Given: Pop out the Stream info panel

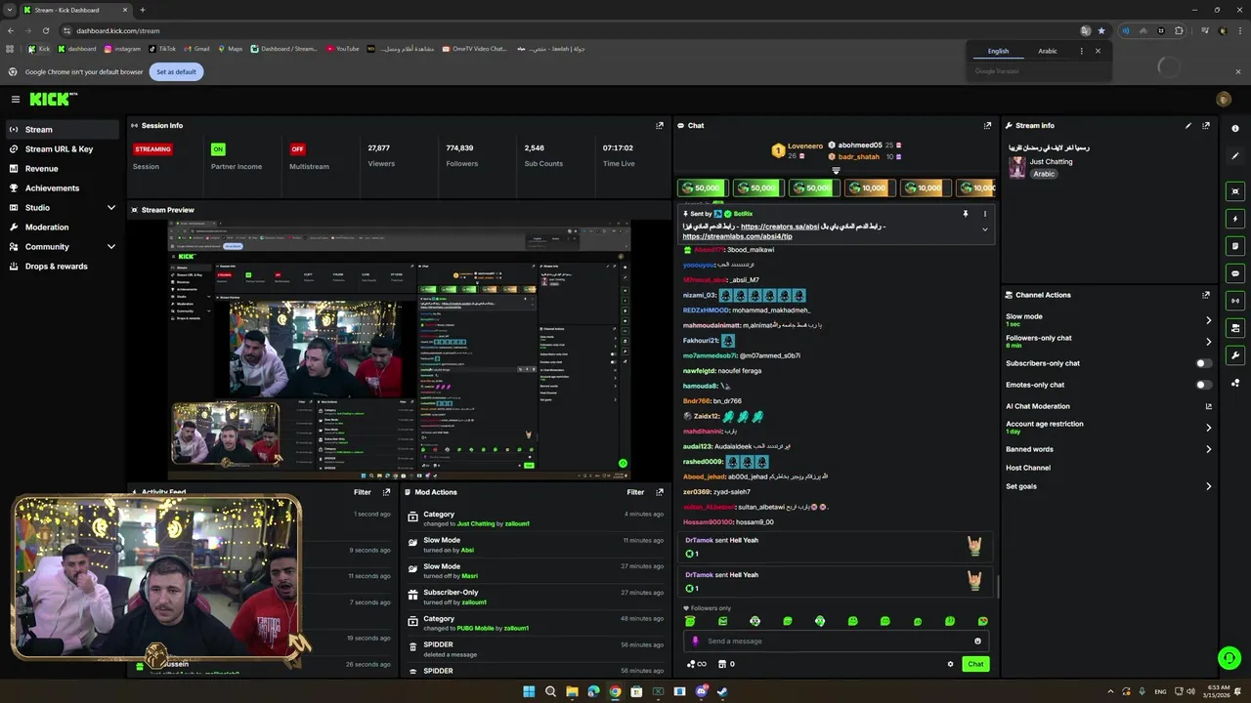Looking at the screenshot, I should click(1206, 125).
